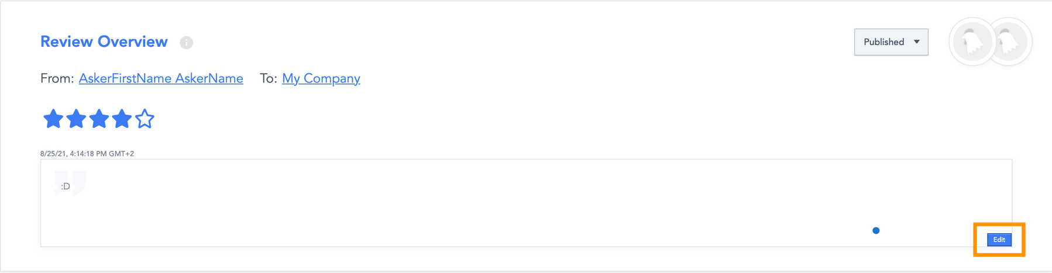The height and width of the screenshot is (273, 1052).
Task: Open the Published status dropdown
Action: point(884,42)
